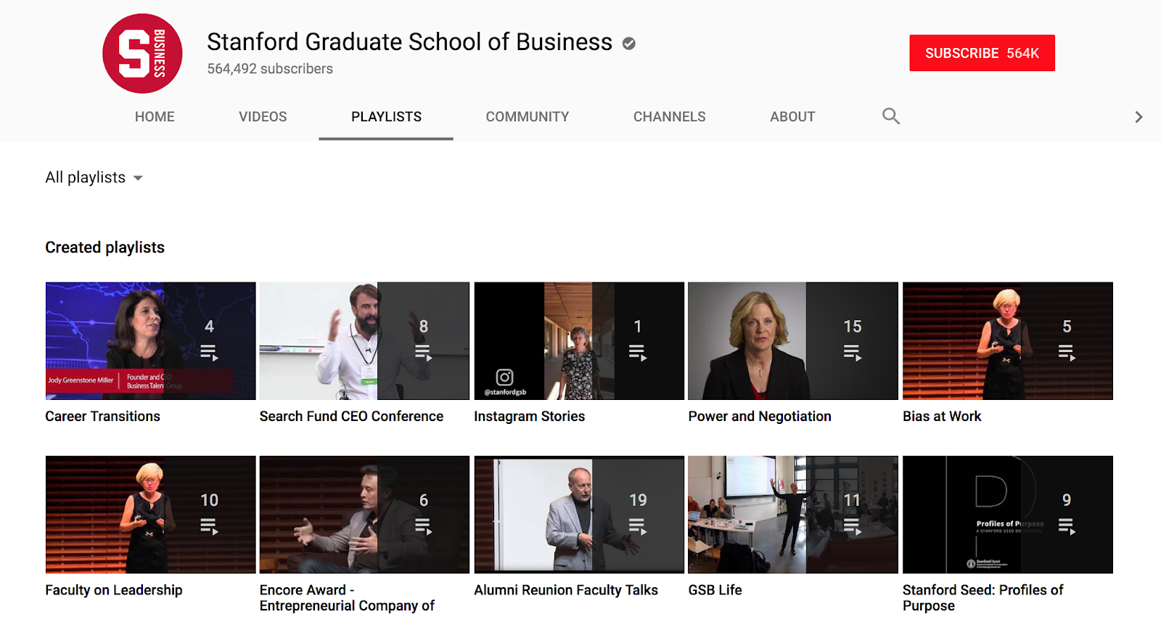Click the playlist icon on Bias at Work
This screenshot has height=625, width=1161.
(x=1067, y=353)
